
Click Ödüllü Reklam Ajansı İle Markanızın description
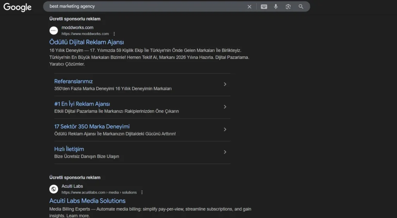[115, 134]
